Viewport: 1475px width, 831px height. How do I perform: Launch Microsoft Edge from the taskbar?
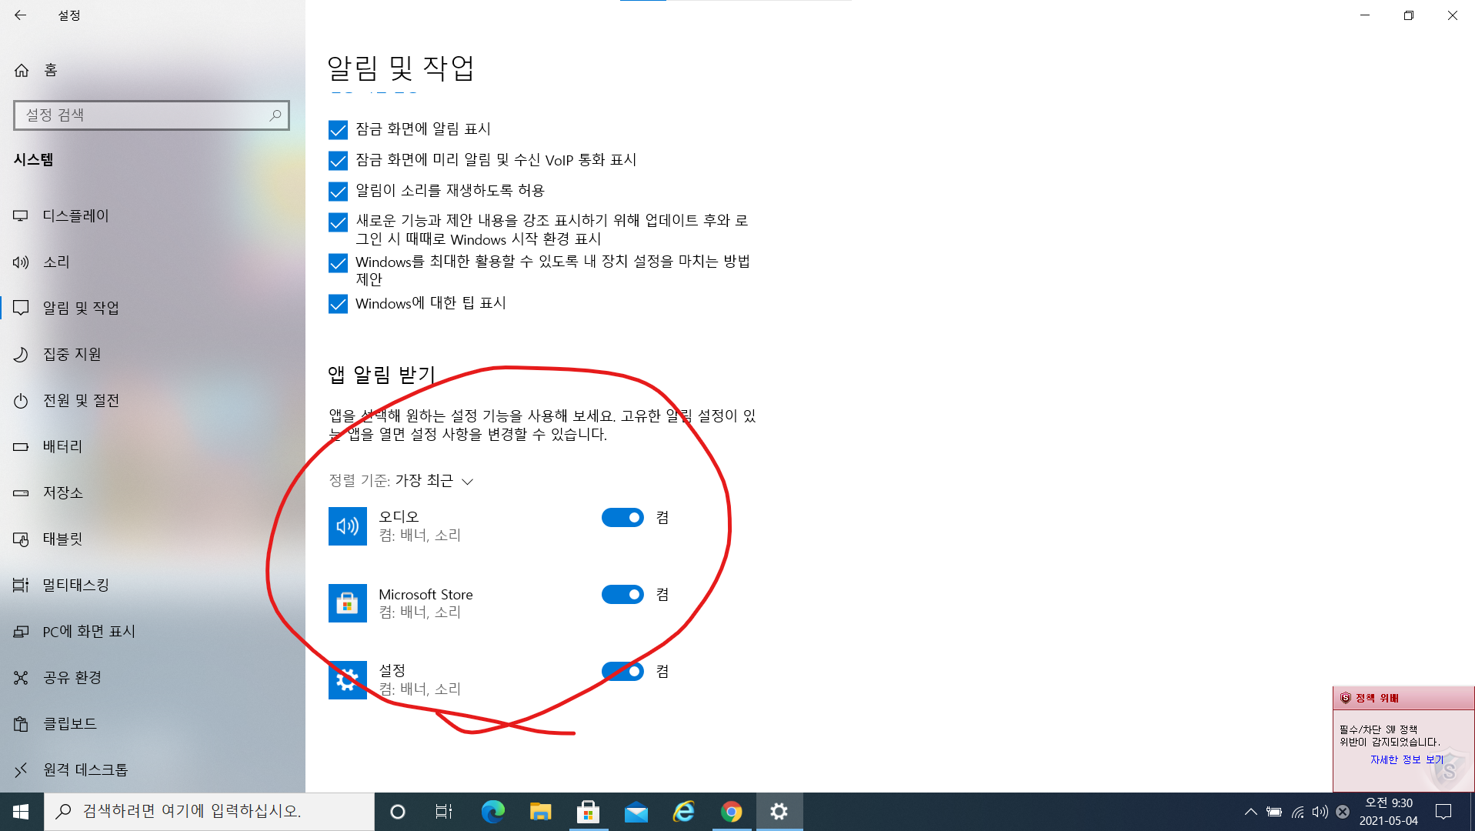[x=492, y=811]
